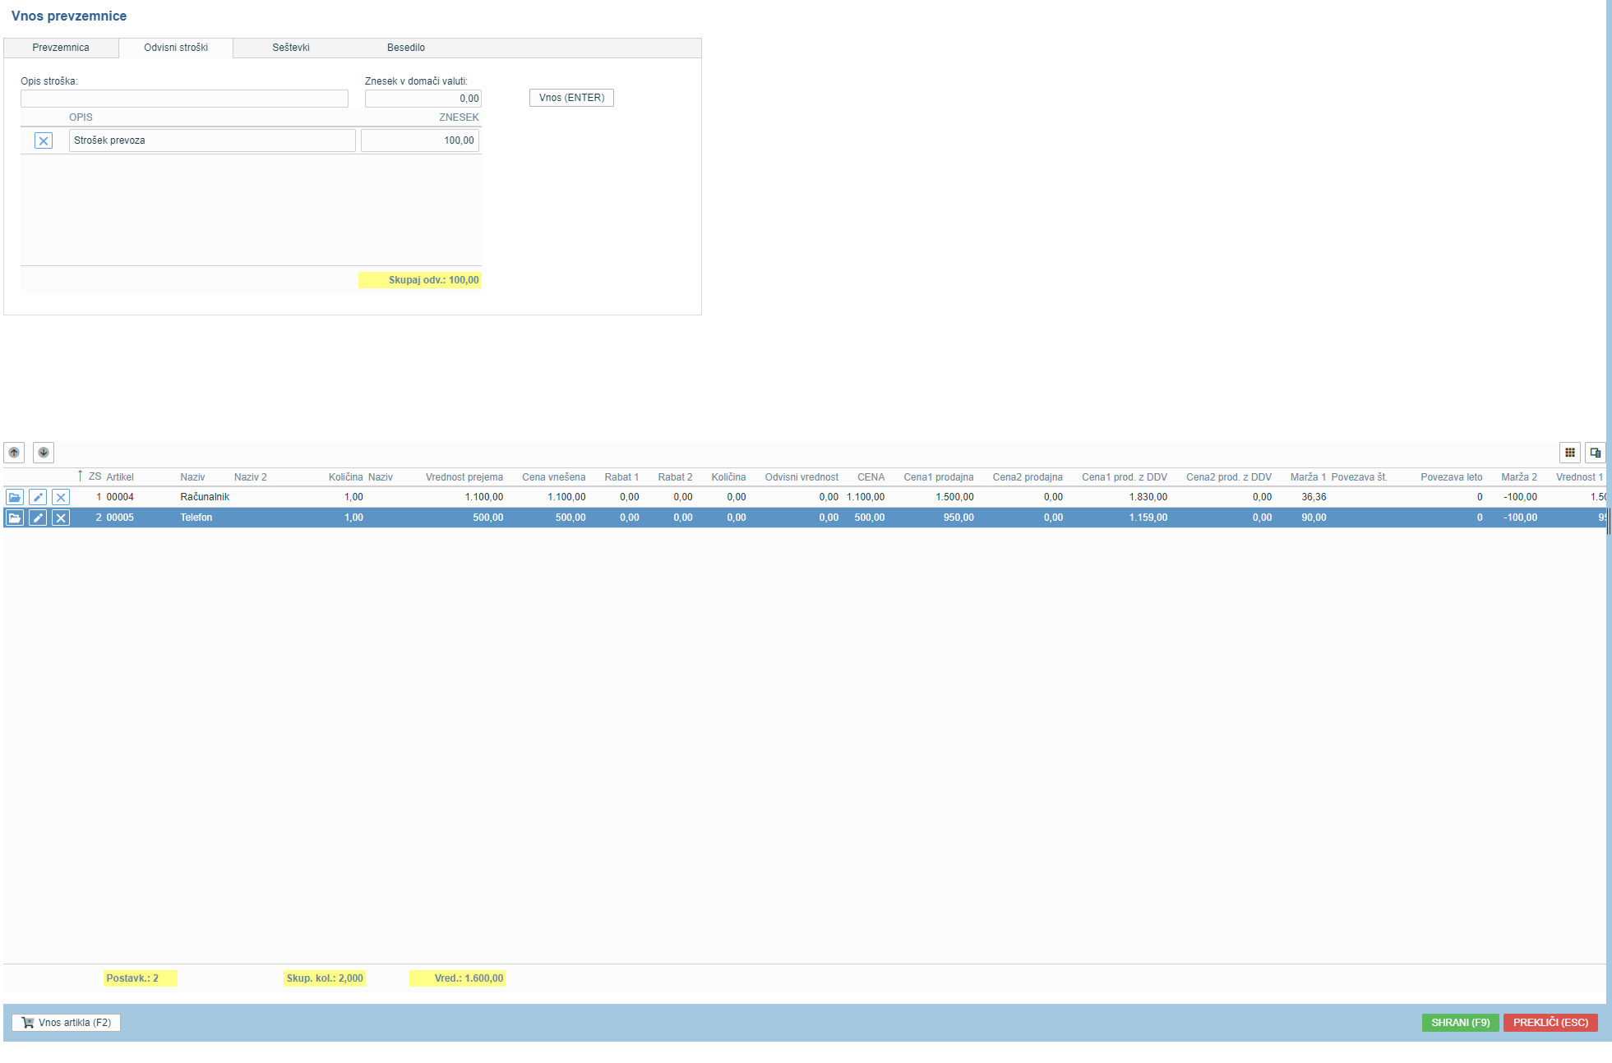Edit the Telefon row with pencil icon
Image resolution: width=1612 pixels, height=1063 pixels.
click(x=38, y=518)
